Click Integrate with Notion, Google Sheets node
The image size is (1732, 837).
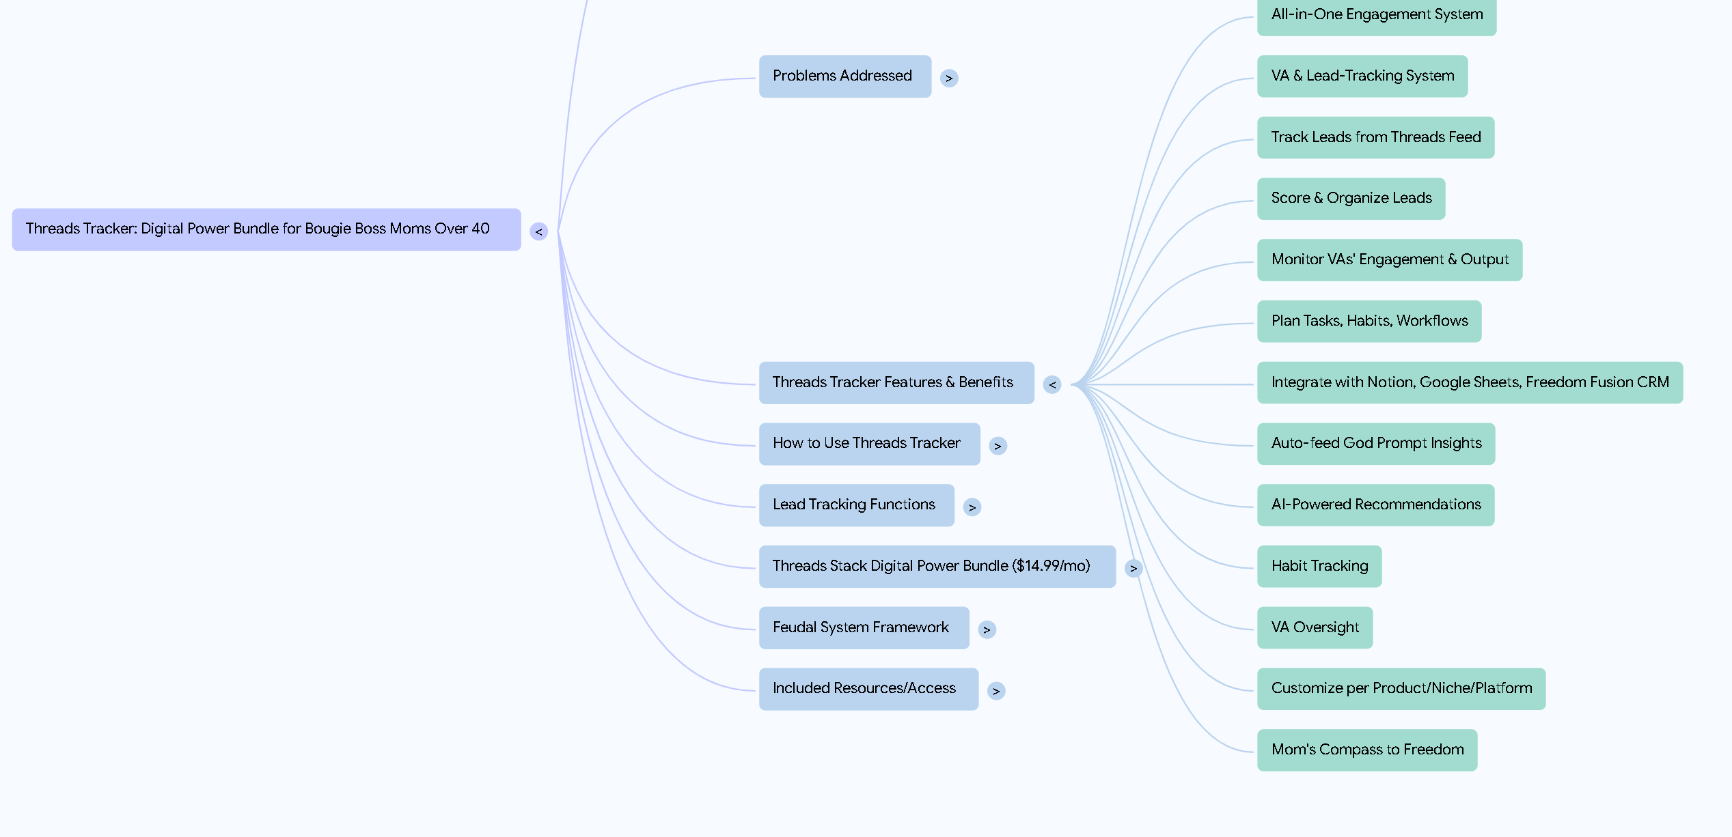click(x=1469, y=382)
